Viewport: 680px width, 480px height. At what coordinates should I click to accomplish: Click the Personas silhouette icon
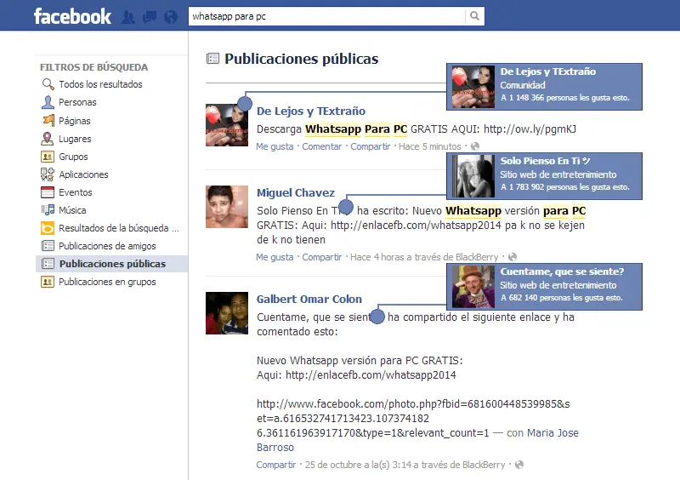pyautogui.click(x=48, y=102)
